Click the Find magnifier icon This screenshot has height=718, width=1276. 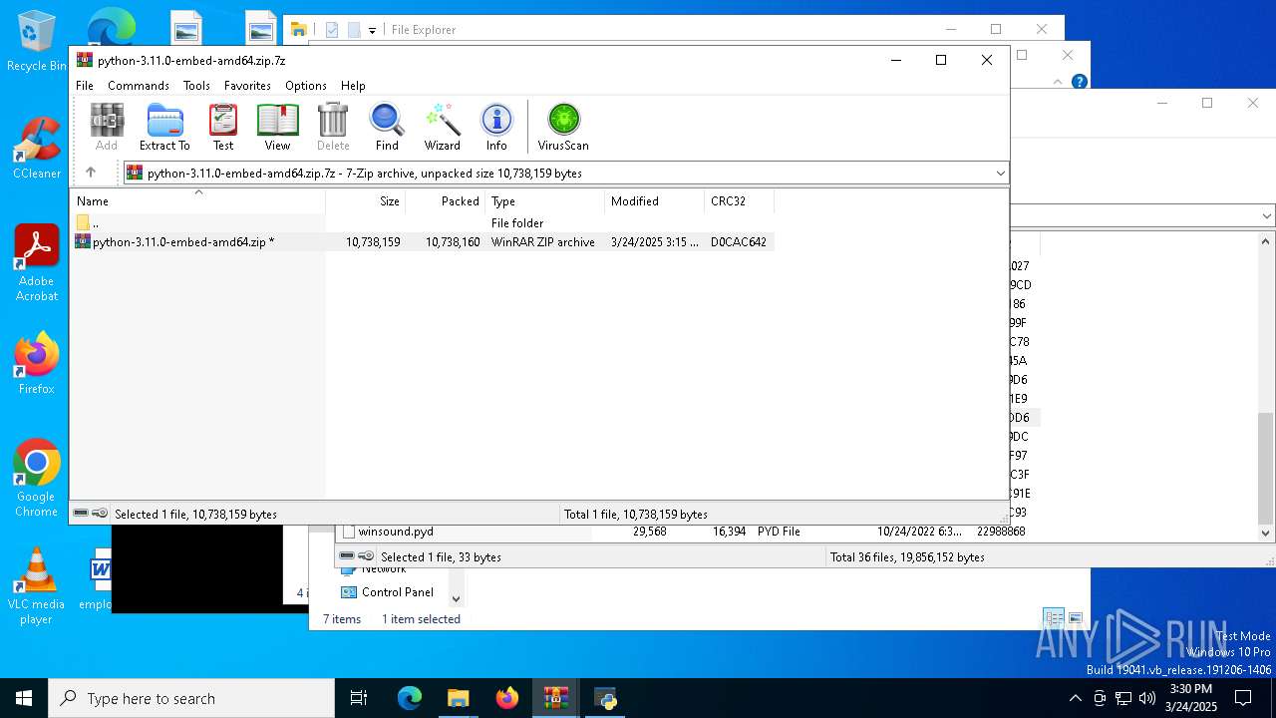pyautogui.click(x=387, y=128)
